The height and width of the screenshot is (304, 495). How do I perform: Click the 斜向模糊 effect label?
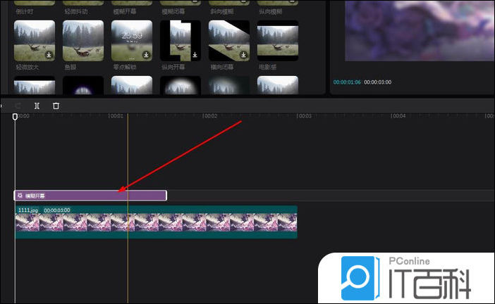222,12
